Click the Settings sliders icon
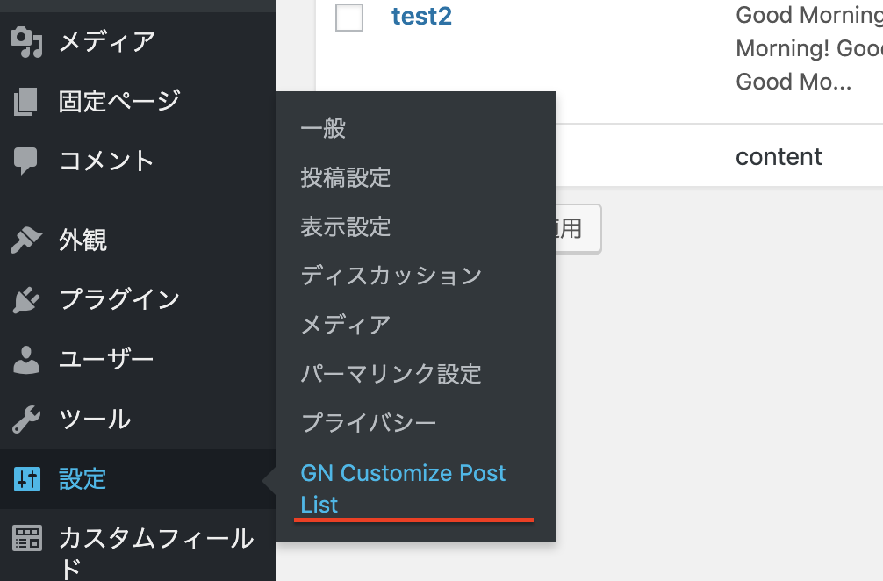The image size is (883, 581). point(26,479)
